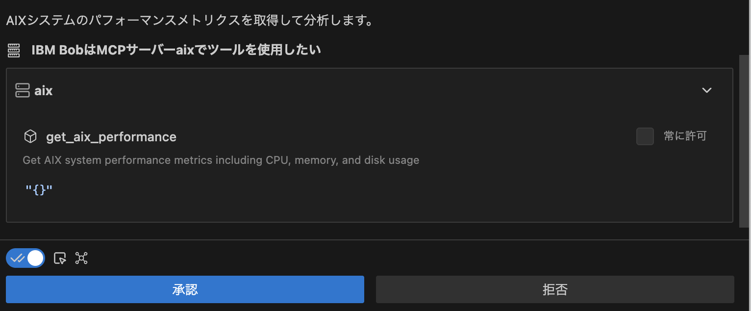This screenshot has width=751, height=311.
Task: Click the "{}" parameters text
Action: point(39,189)
